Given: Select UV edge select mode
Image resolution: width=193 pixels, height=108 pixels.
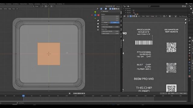Looking at the screenshot, I should (132, 16).
